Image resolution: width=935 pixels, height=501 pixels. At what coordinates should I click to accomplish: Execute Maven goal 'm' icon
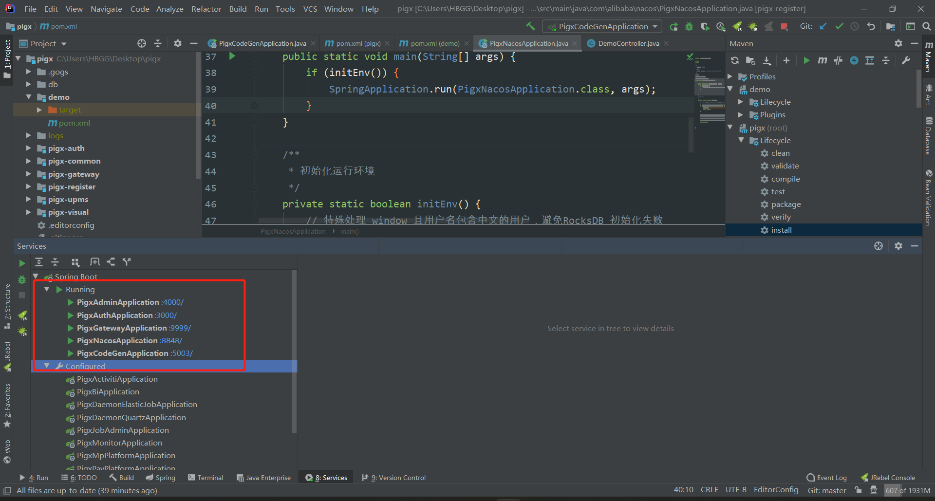point(823,60)
